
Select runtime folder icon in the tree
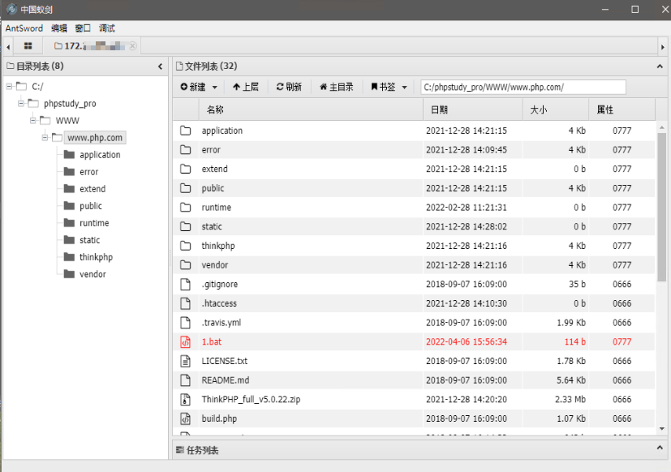[x=69, y=223]
